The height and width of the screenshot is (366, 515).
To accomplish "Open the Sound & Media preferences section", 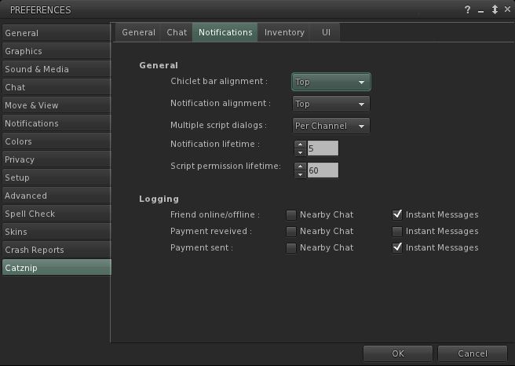I will coord(56,69).
